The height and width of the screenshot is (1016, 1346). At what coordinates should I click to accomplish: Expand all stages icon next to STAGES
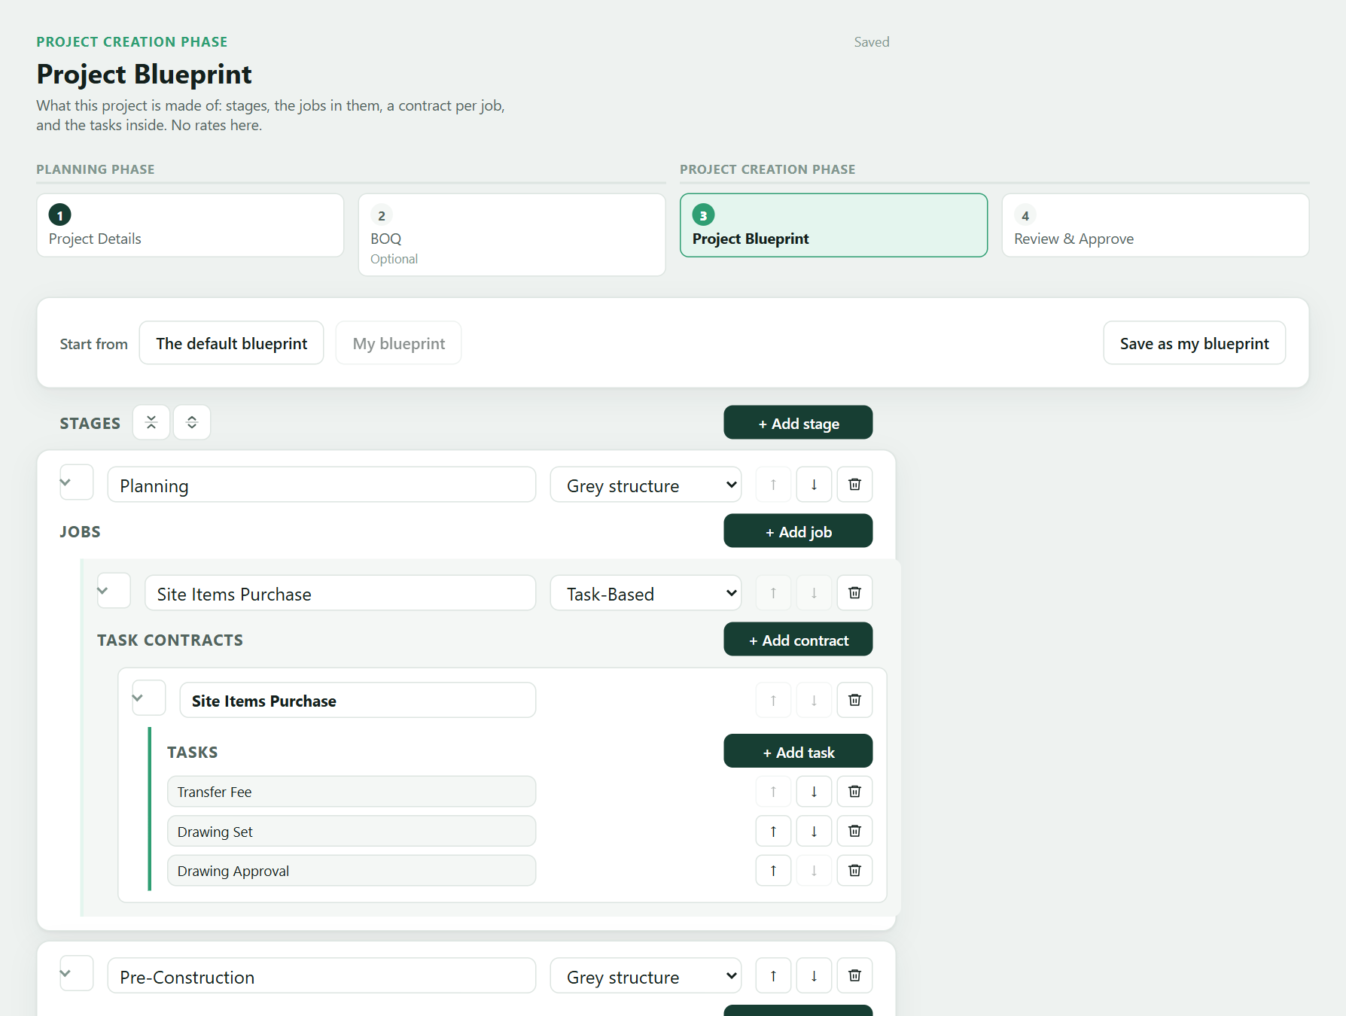tap(192, 422)
